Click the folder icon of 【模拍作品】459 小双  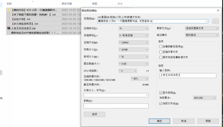(x=9, y=10)
